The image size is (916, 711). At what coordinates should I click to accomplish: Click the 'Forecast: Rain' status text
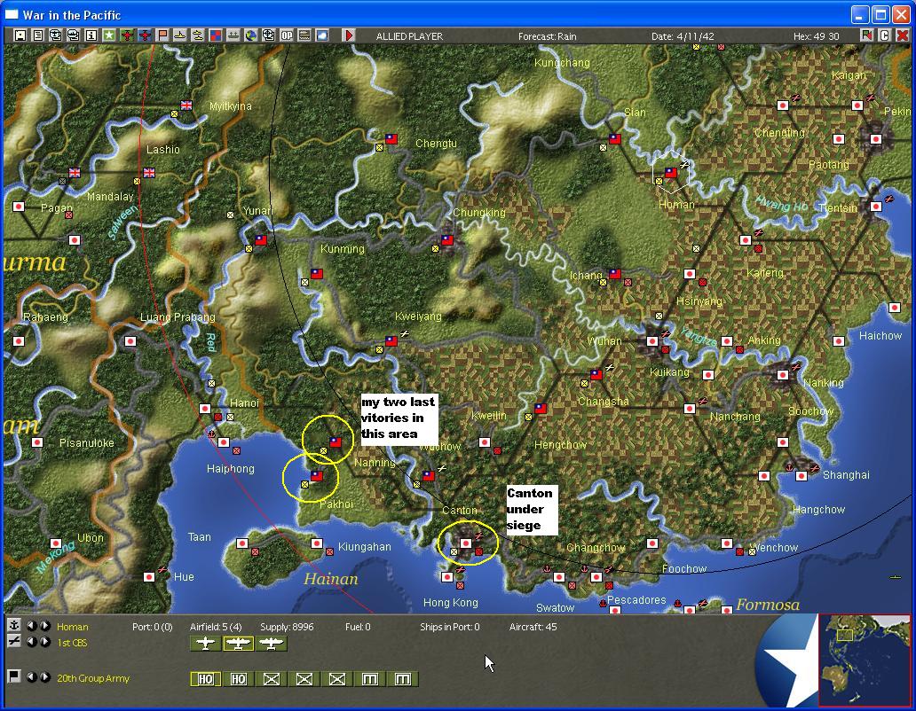[x=548, y=36]
